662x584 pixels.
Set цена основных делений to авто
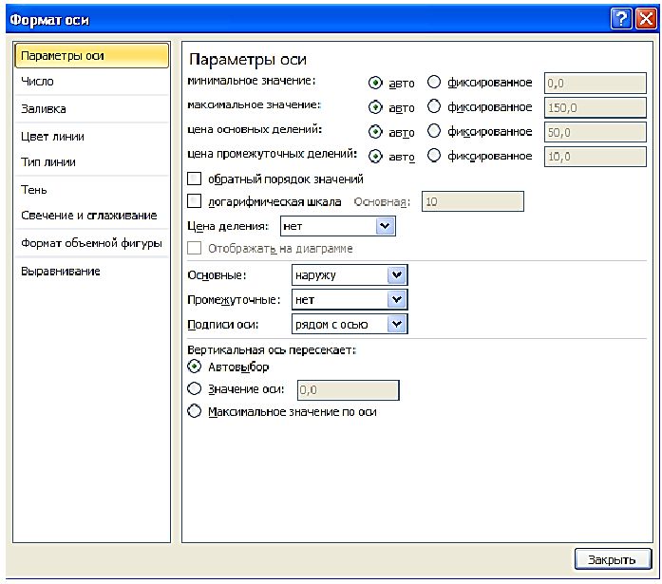coord(375,132)
